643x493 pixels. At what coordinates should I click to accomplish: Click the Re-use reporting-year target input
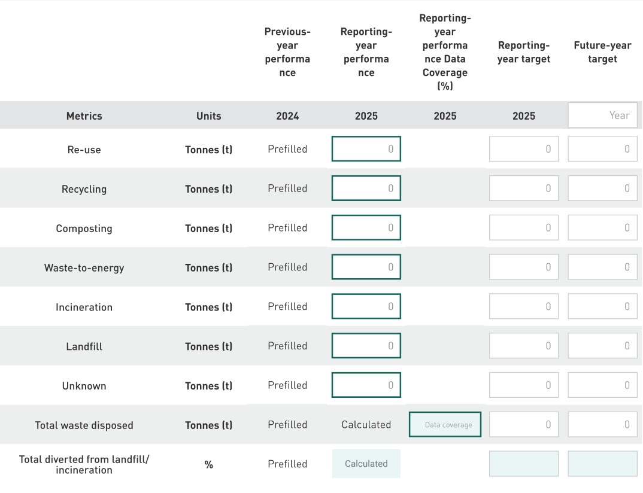(523, 149)
